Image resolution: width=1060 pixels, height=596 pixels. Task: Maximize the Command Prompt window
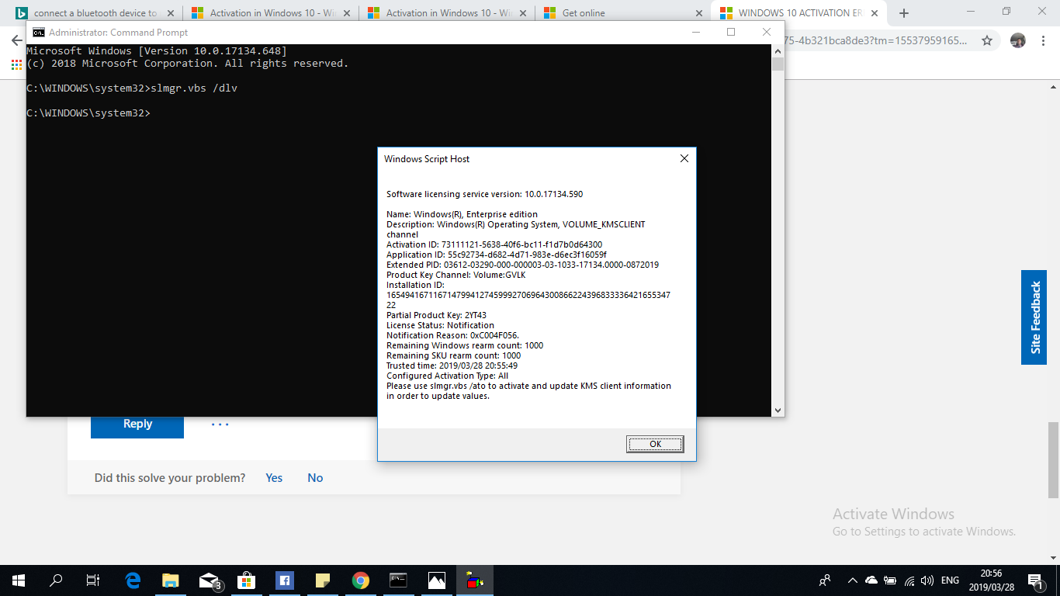click(x=731, y=32)
